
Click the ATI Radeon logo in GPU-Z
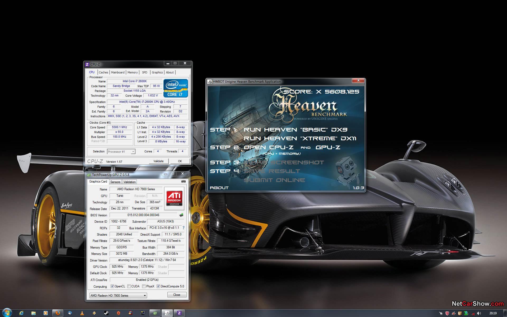[x=174, y=198]
